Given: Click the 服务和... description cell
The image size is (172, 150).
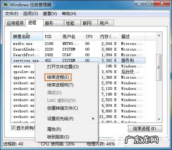Looking at the screenshot, I should click(130, 60).
